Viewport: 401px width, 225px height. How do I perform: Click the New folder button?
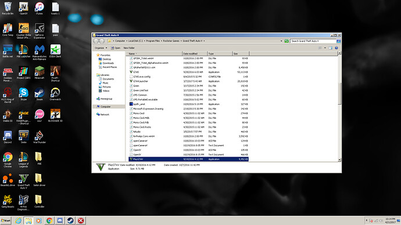(x=129, y=48)
